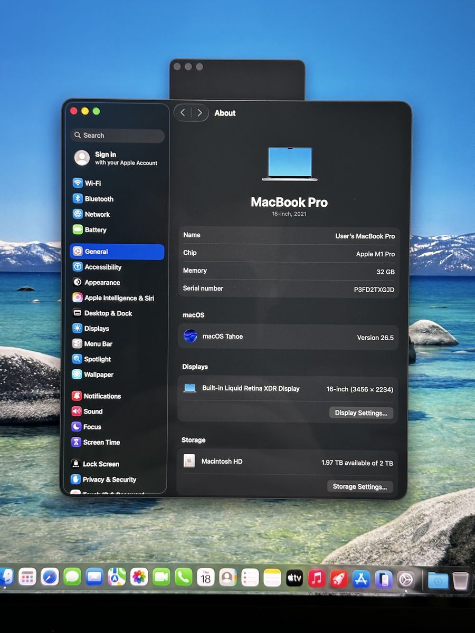Viewport: 475px width, 633px height.
Task: Click the "Version 26.5" text
Action: pos(375,338)
